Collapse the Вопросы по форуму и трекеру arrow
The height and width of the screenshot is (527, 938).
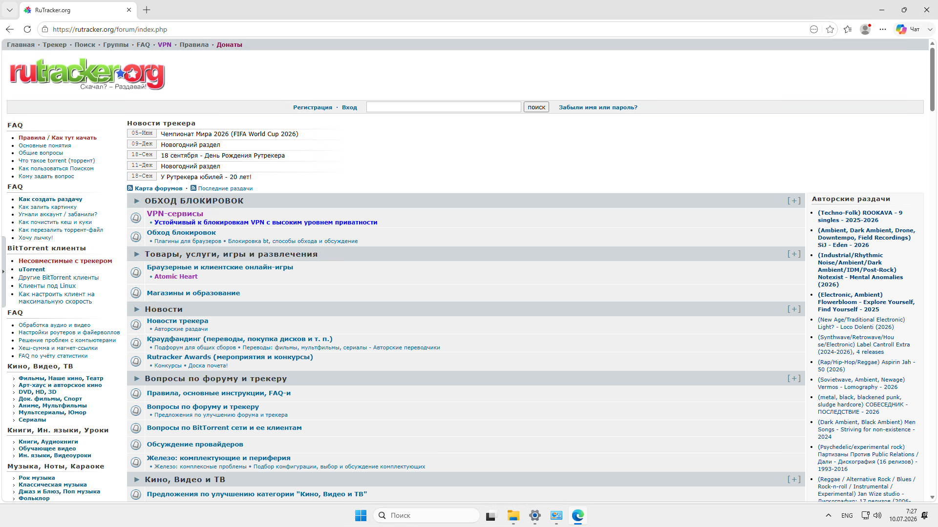[137, 379]
